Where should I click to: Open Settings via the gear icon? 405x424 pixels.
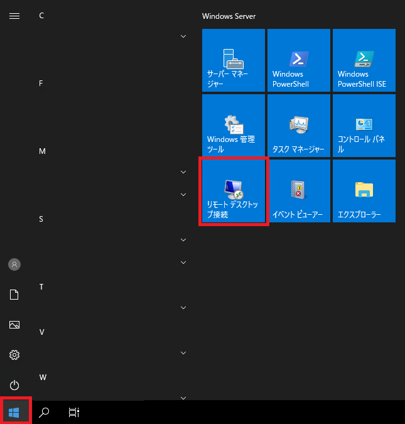[x=14, y=355]
